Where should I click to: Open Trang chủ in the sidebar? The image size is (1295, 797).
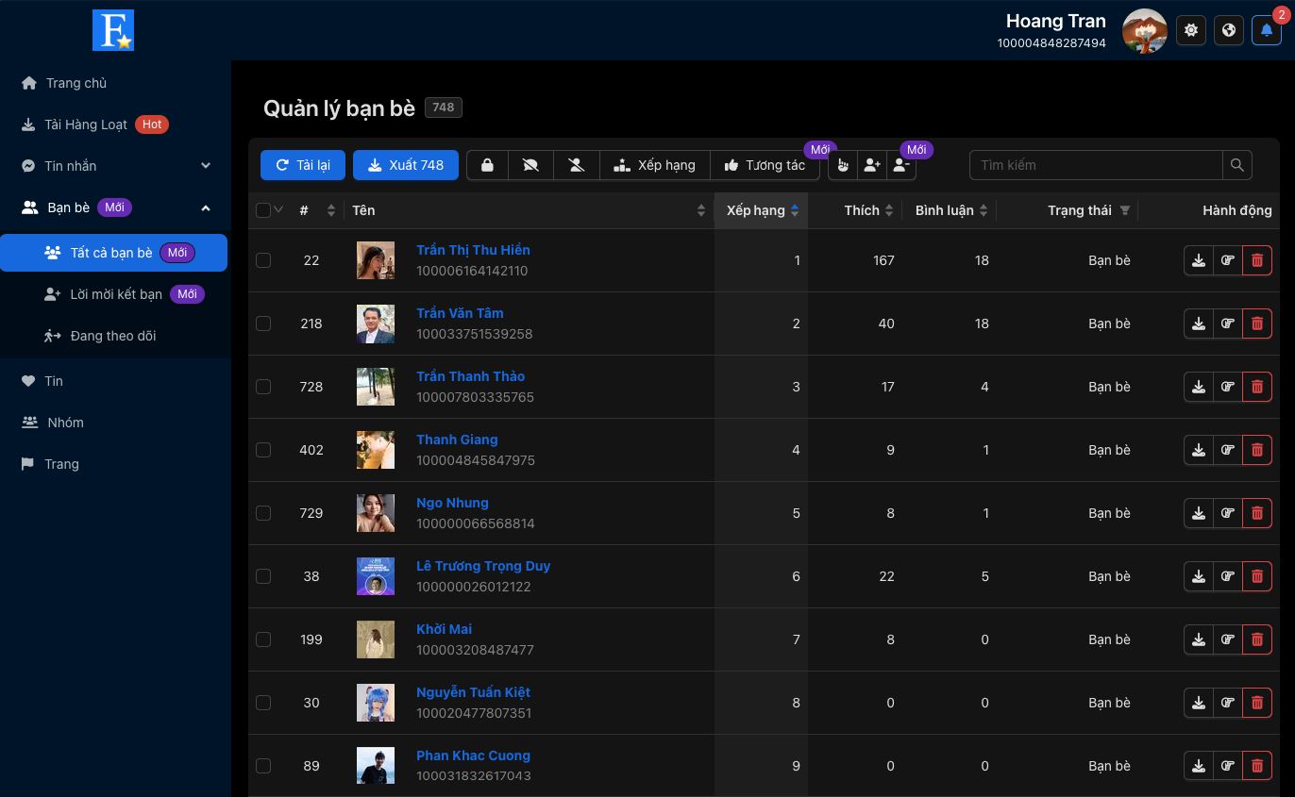[x=115, y=83]
